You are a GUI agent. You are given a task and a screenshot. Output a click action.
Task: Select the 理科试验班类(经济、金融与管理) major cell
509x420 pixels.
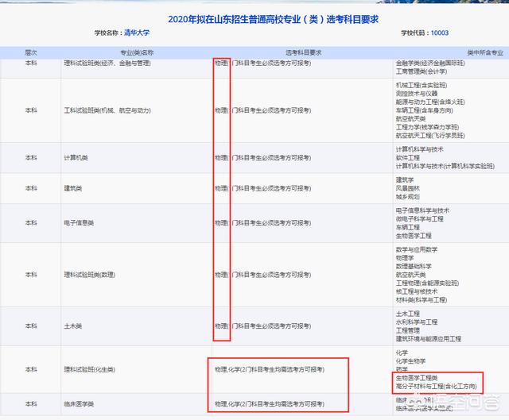[x=107, y=63]
